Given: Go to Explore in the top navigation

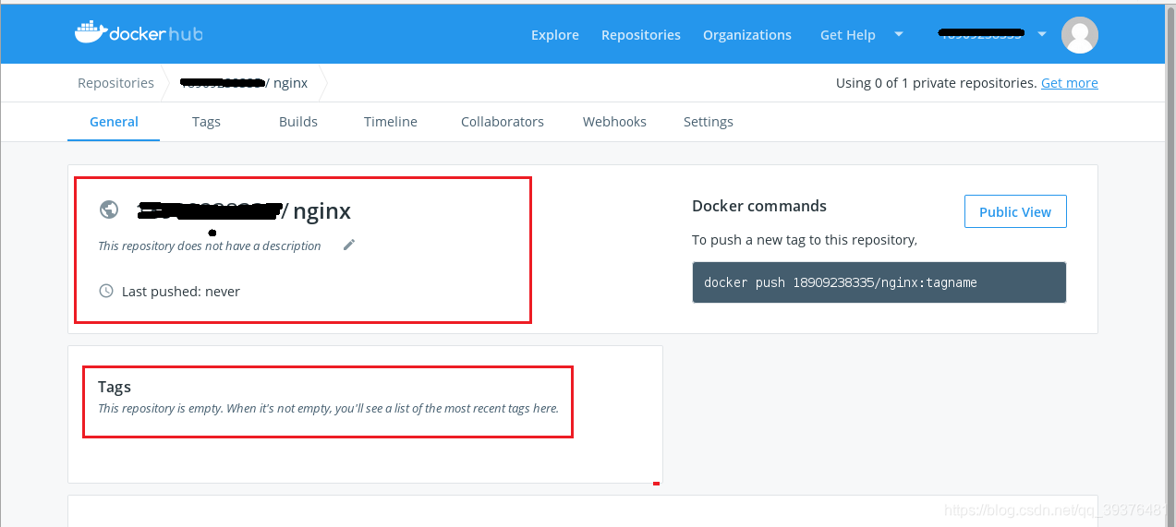Looking at the screenshot, I should (555, 35).
